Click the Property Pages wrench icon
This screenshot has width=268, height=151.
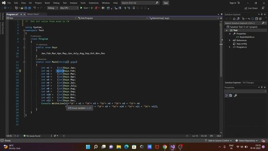point(235,96)
